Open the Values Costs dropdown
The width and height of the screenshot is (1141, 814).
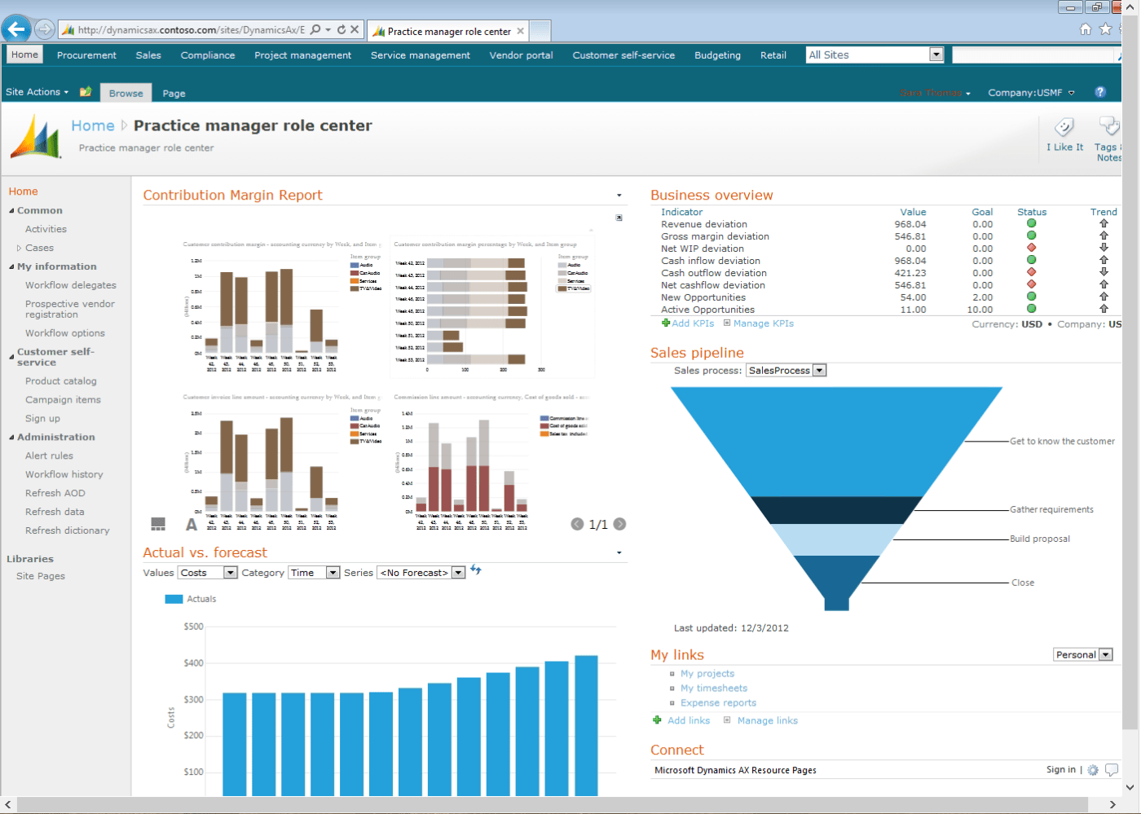point(231,573)
